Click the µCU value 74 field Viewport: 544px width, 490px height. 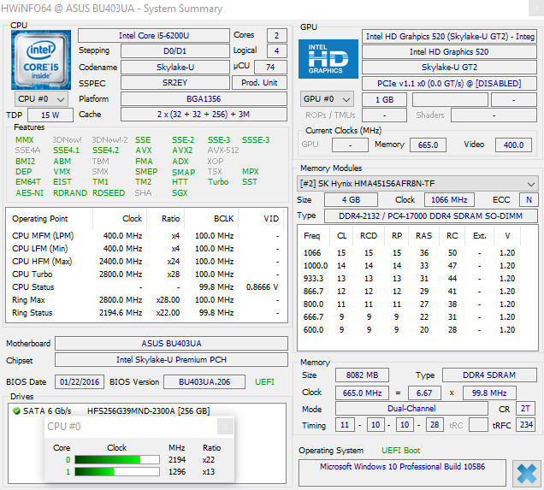tap(270, 67)
